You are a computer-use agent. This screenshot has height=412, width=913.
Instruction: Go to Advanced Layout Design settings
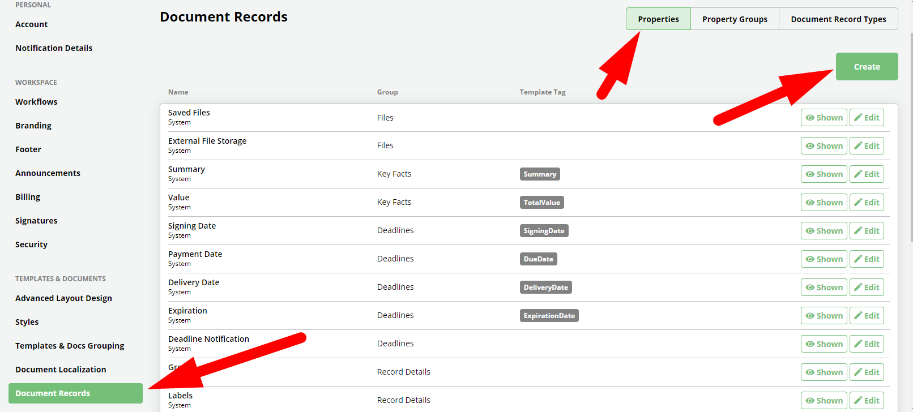(63, 298)
